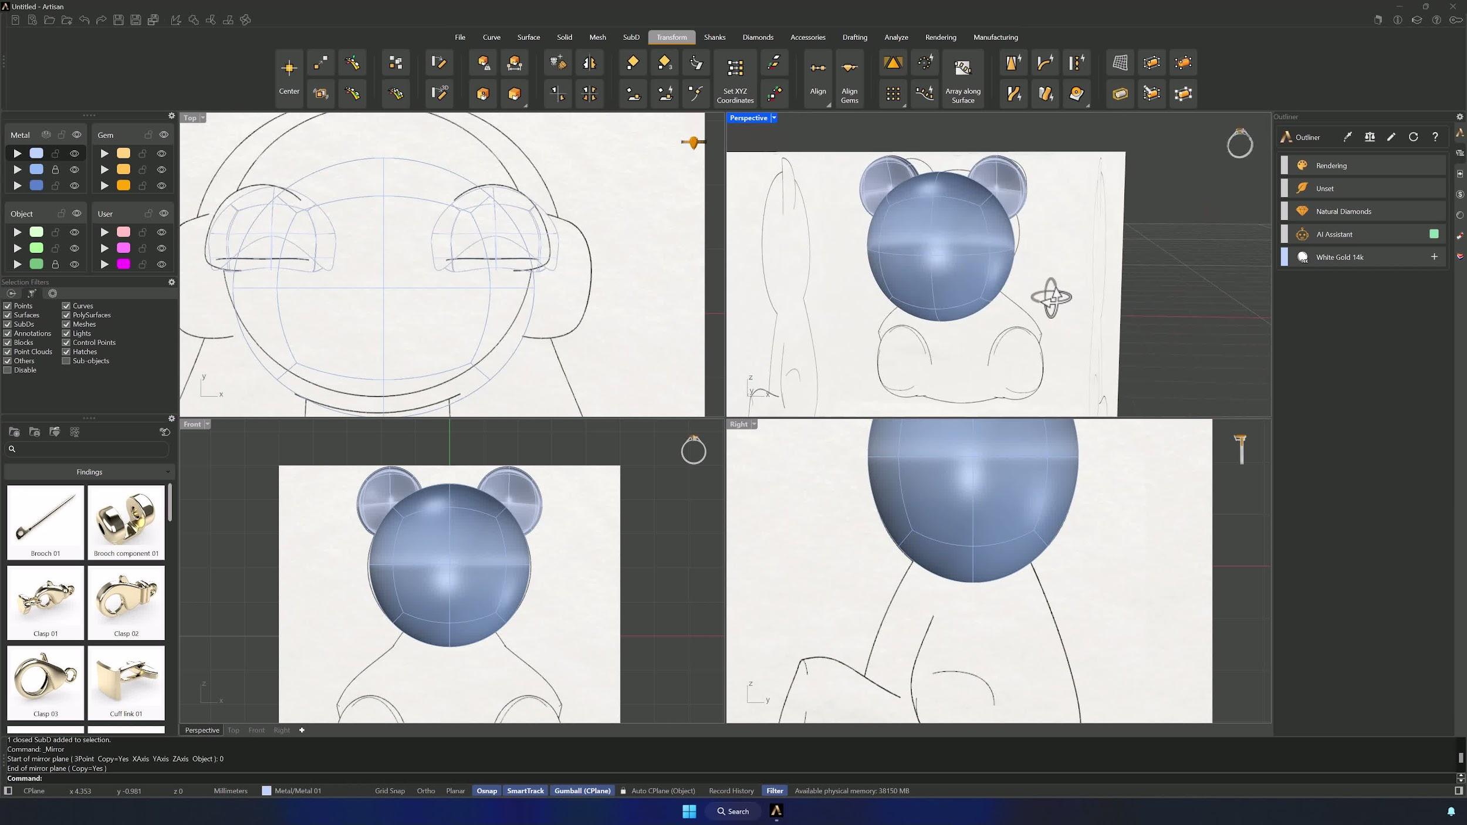Toggle the Points selection filter checkbox
The image size is (1467, 825).
click(8, 306)
